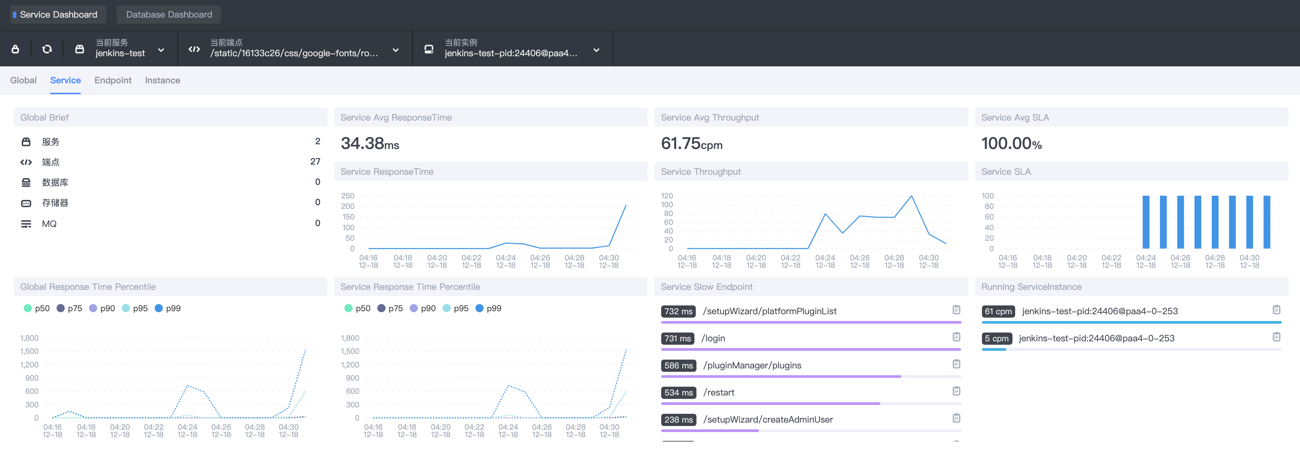This screenshot has height=470, width=1300.
Task: Expand the jenkins-test service dropdown arrow
Action: click(161, 50)
